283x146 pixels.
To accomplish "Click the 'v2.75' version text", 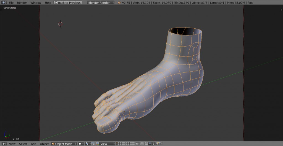I will (126, 3).
